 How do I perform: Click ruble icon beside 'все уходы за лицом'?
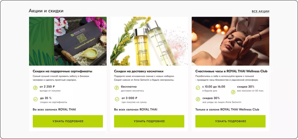tap(198, 99)
